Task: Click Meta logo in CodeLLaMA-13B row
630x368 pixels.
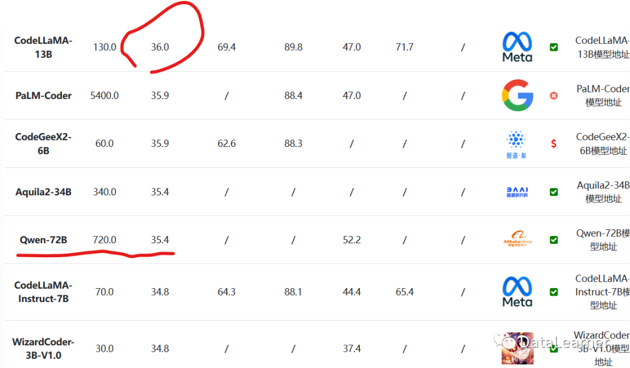Action: click(x=517, y=47)
